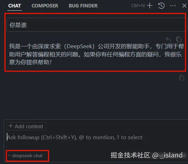The width and height of the screenshot is (188, 164).
Task: Click the assistant response paragraph text
Action: 96,54
